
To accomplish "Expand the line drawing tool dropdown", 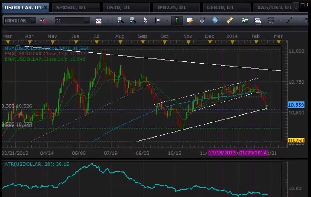I will pos(299,20).
